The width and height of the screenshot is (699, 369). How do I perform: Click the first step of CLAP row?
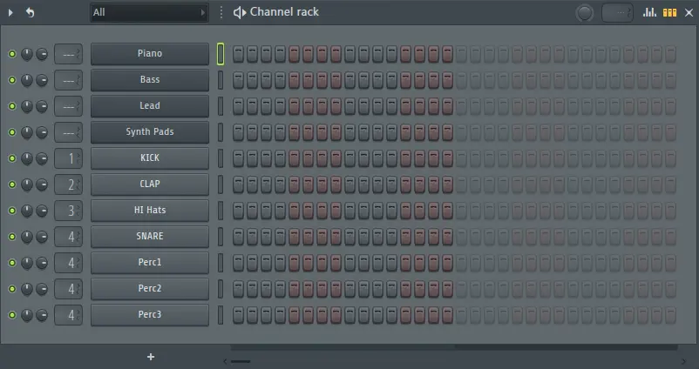pos(239,184)
